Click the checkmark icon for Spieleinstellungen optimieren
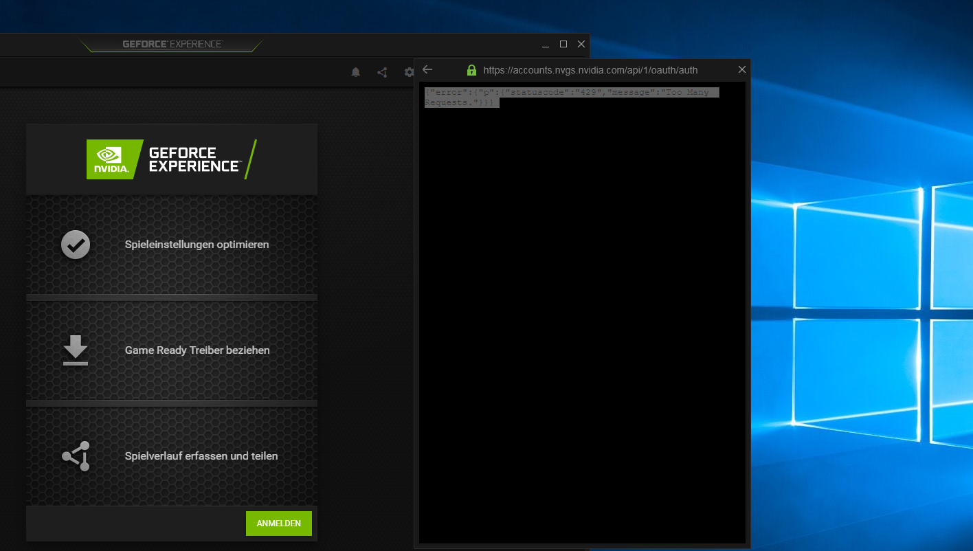This screenshot has width=973, height=551. (76, 245)
